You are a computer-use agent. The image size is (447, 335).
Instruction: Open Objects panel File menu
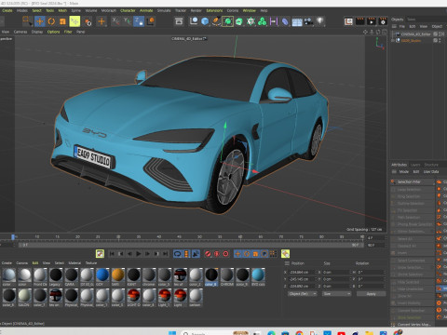coord(402,26)
